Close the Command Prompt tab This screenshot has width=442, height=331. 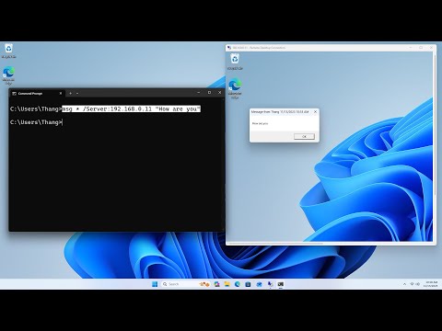tap(61, 93)
